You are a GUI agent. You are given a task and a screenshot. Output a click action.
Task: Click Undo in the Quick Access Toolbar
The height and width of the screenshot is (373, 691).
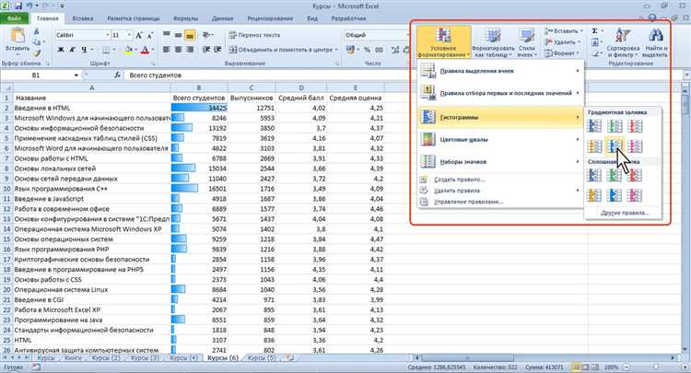tap(30, 6)
